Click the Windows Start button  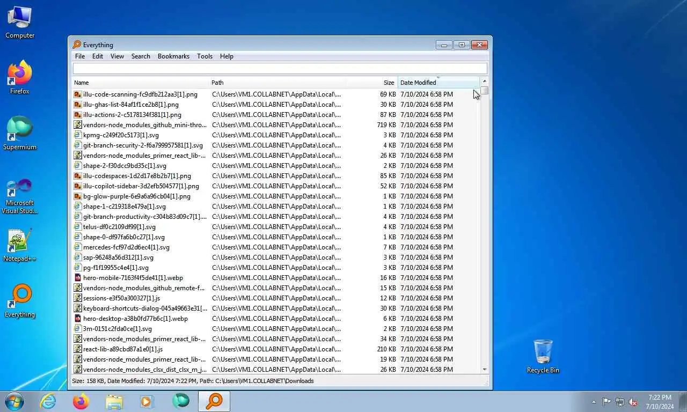(x=14, y=401)
